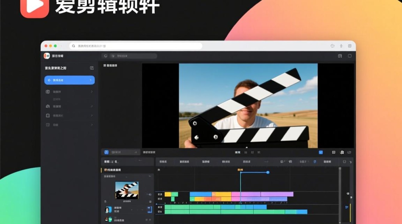Click the pink clip in the top track
Image resolution: width=402 pixels, height=224 pixels.
point(236,194)
